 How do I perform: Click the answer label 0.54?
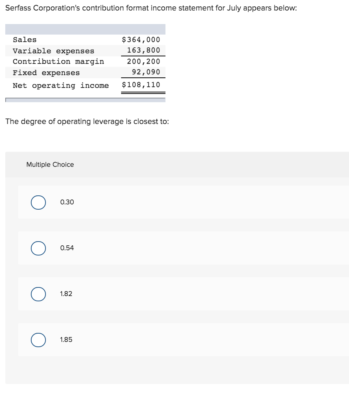pos(66,248)
